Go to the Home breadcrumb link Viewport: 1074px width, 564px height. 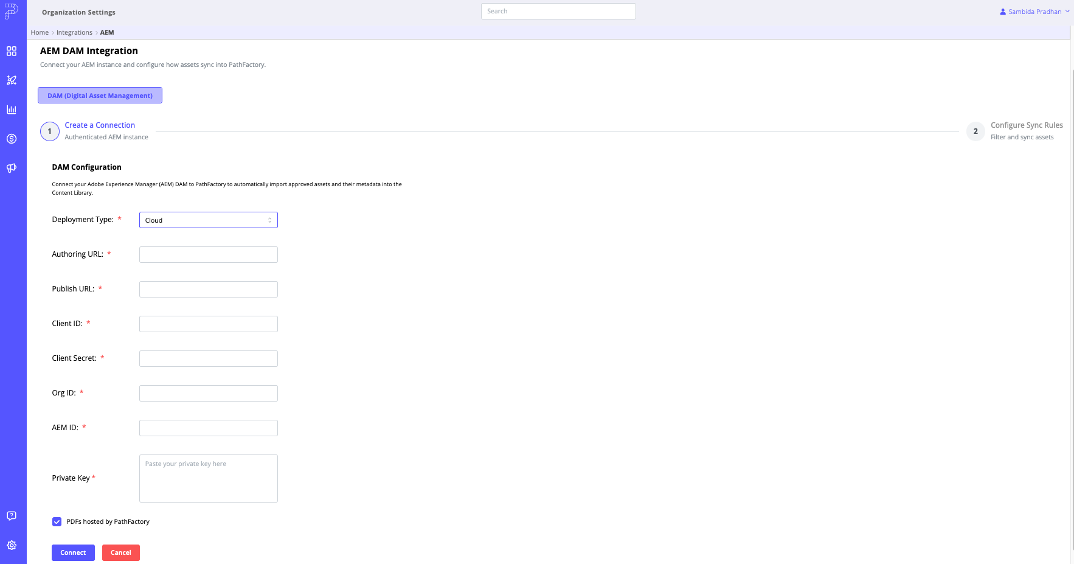click(x=40, y=33)
